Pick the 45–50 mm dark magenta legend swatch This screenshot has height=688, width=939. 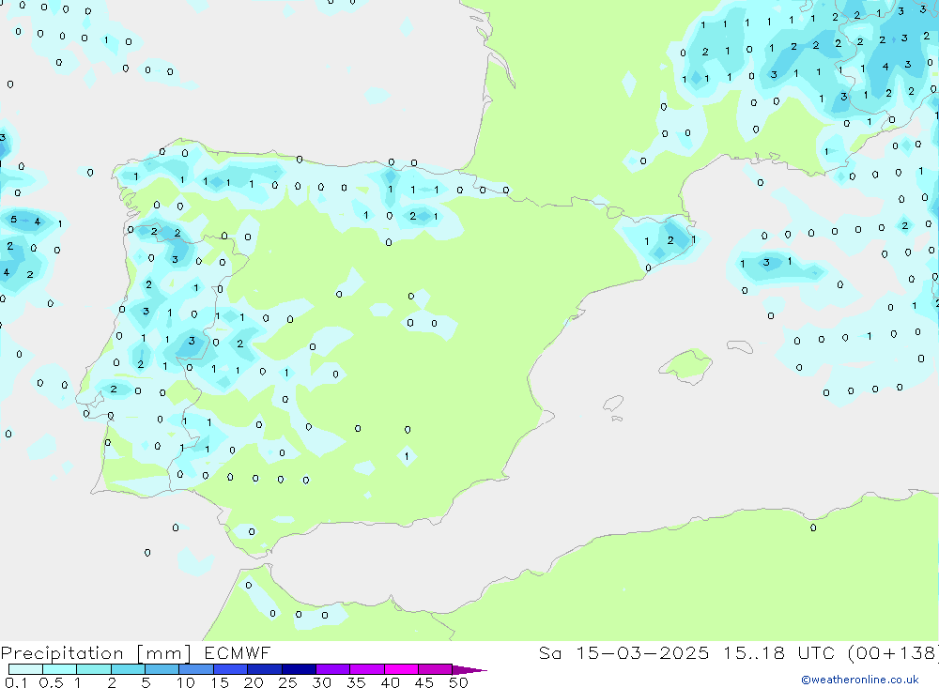[436, 669]
